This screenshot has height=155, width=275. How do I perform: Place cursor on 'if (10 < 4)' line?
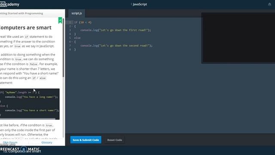click(83, 22)
